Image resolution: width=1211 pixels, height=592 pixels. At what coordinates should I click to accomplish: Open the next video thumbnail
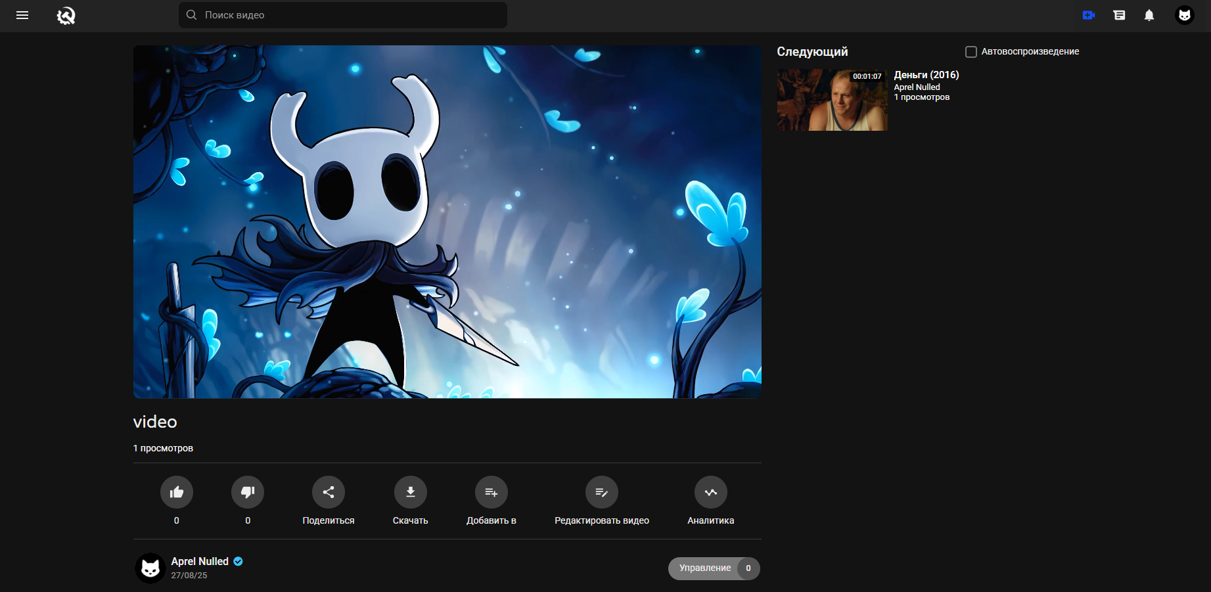coord(832,100)
